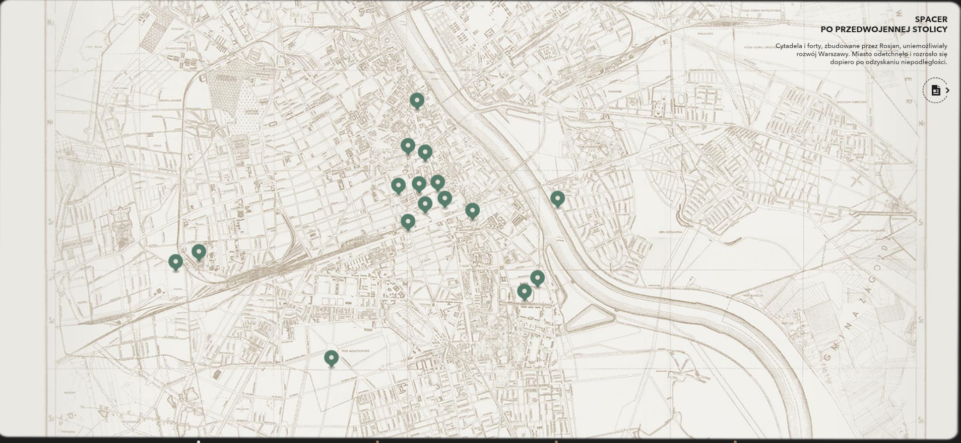Jump to the leftmost tan dot on bottom bar
This screenshot has height=443, width=961.
[377, 441]
